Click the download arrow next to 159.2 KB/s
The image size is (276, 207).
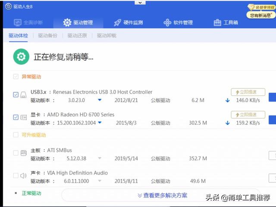point(228,123)
